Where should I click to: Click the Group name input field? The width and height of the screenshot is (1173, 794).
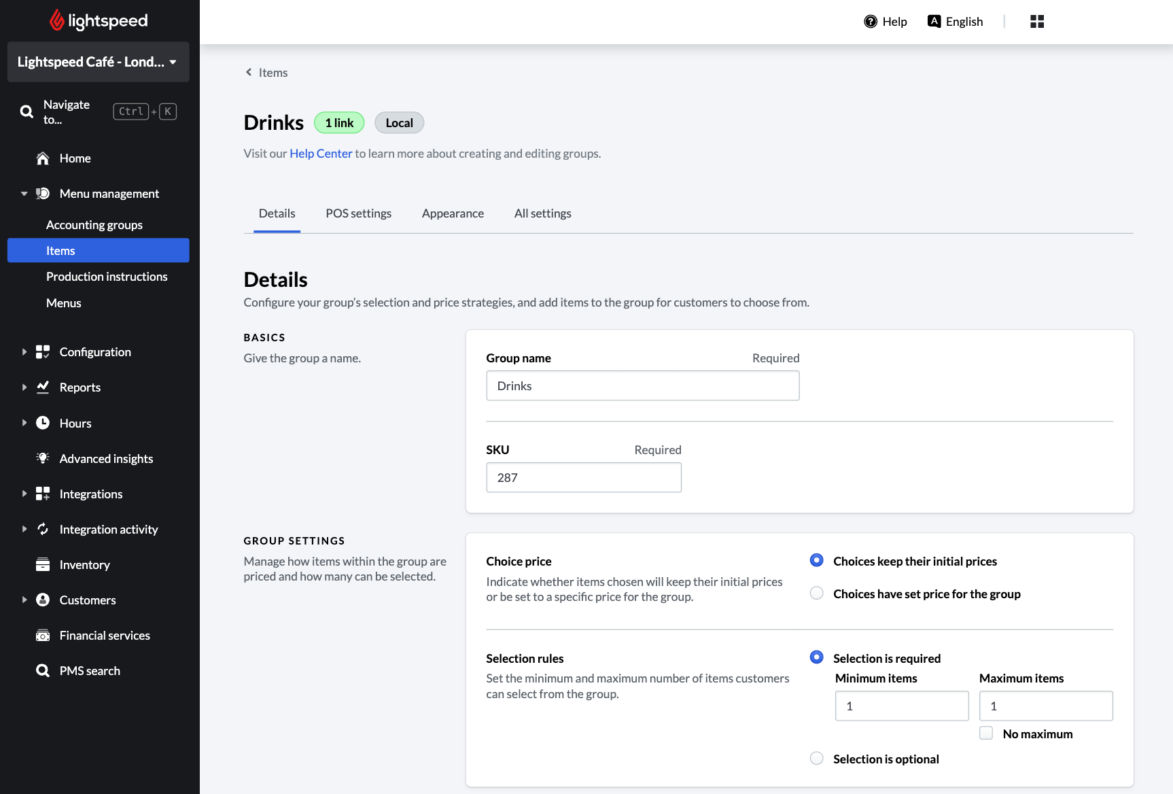[x=642, y=386]
